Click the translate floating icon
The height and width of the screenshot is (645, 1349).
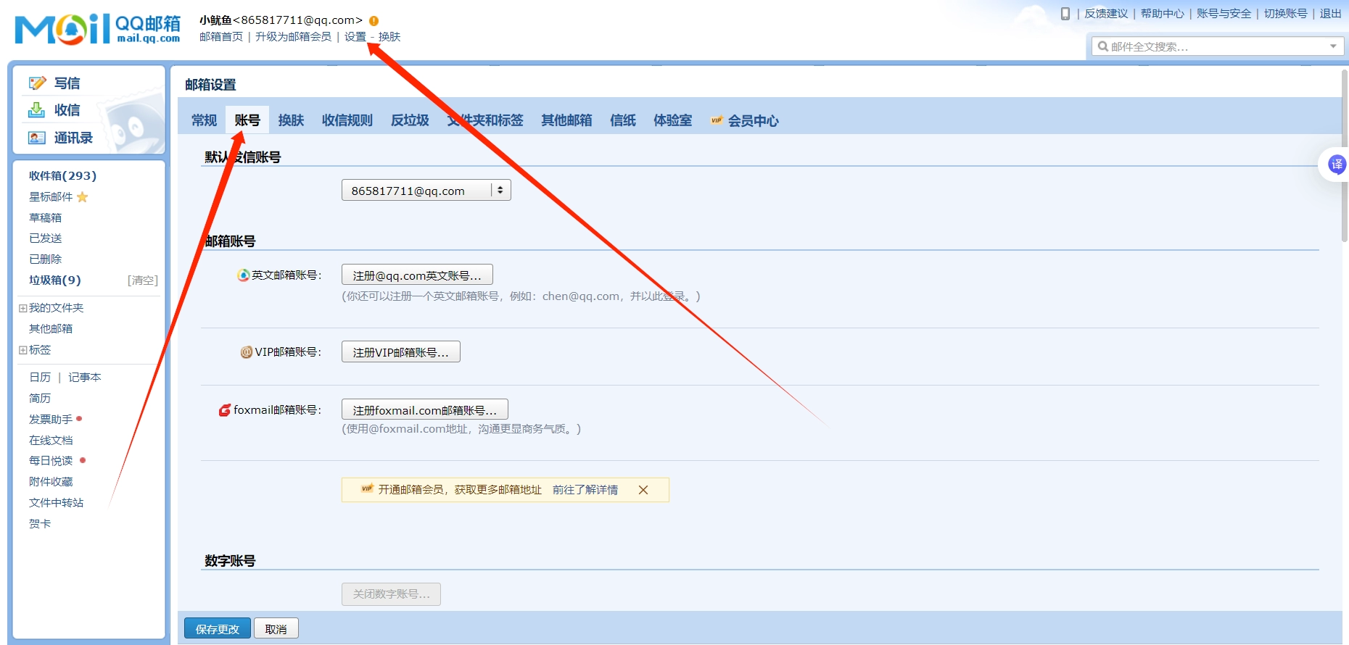tap(1336, 165)
